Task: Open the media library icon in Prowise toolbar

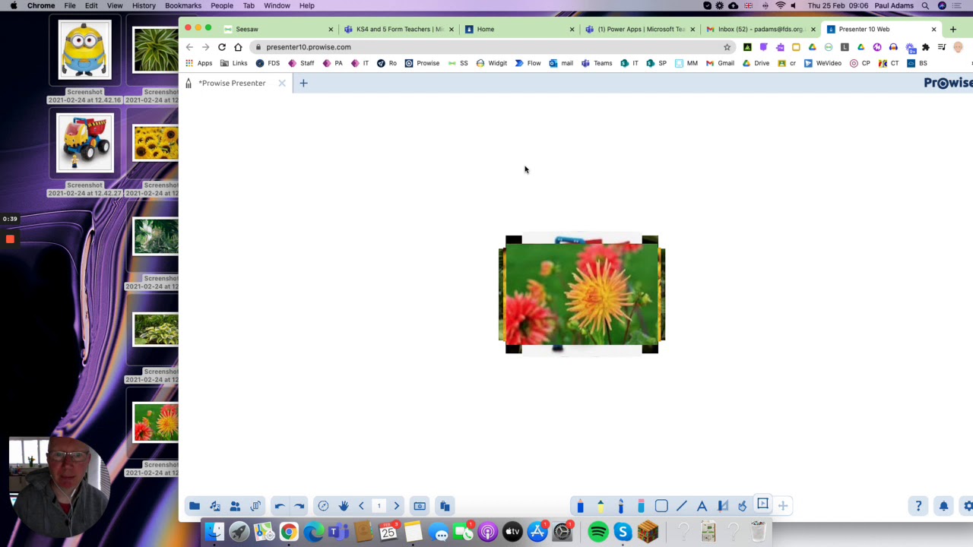Action: 215,506
